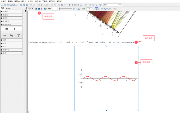
Task: Click the new document icon
Action: click(x=2, y=5)
